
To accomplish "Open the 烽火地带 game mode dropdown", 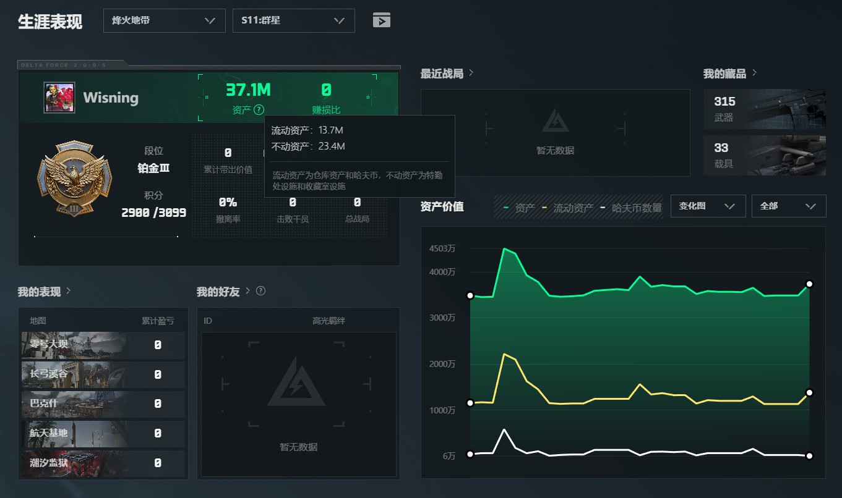I will tap(164, 20).
